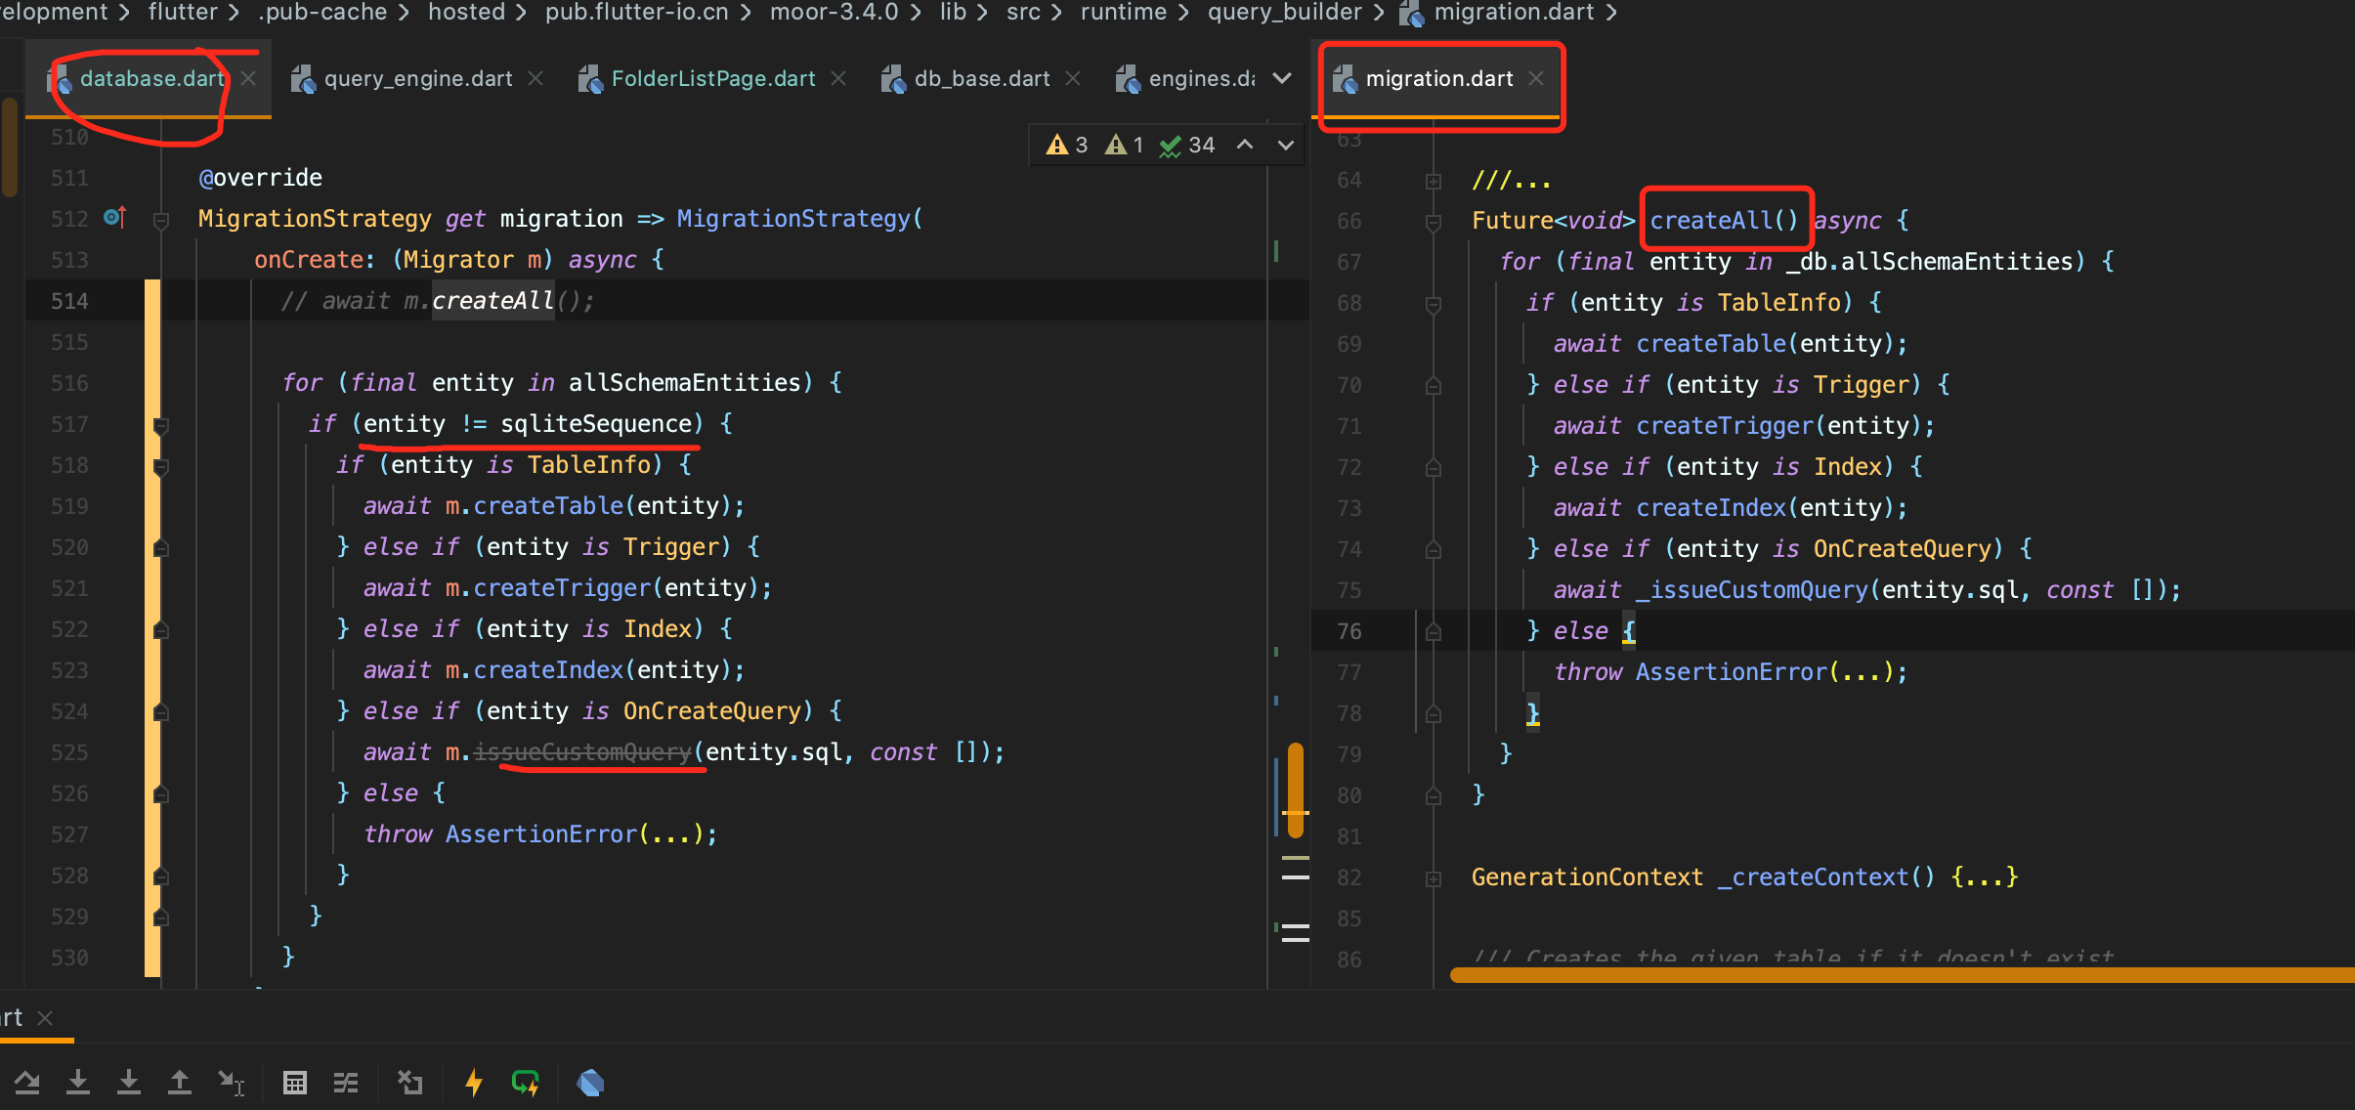Toggle Mute Breakpoints in the debug toolbar

click(x=409, y=1082)
